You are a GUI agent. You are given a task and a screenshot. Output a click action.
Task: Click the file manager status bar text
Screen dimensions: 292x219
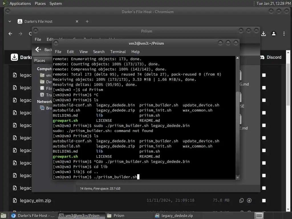(x=100, y=188)
